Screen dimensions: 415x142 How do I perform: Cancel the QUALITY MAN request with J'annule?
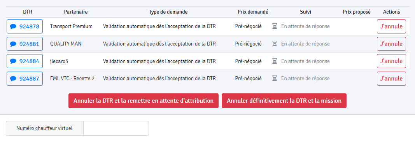click(391, 44)
